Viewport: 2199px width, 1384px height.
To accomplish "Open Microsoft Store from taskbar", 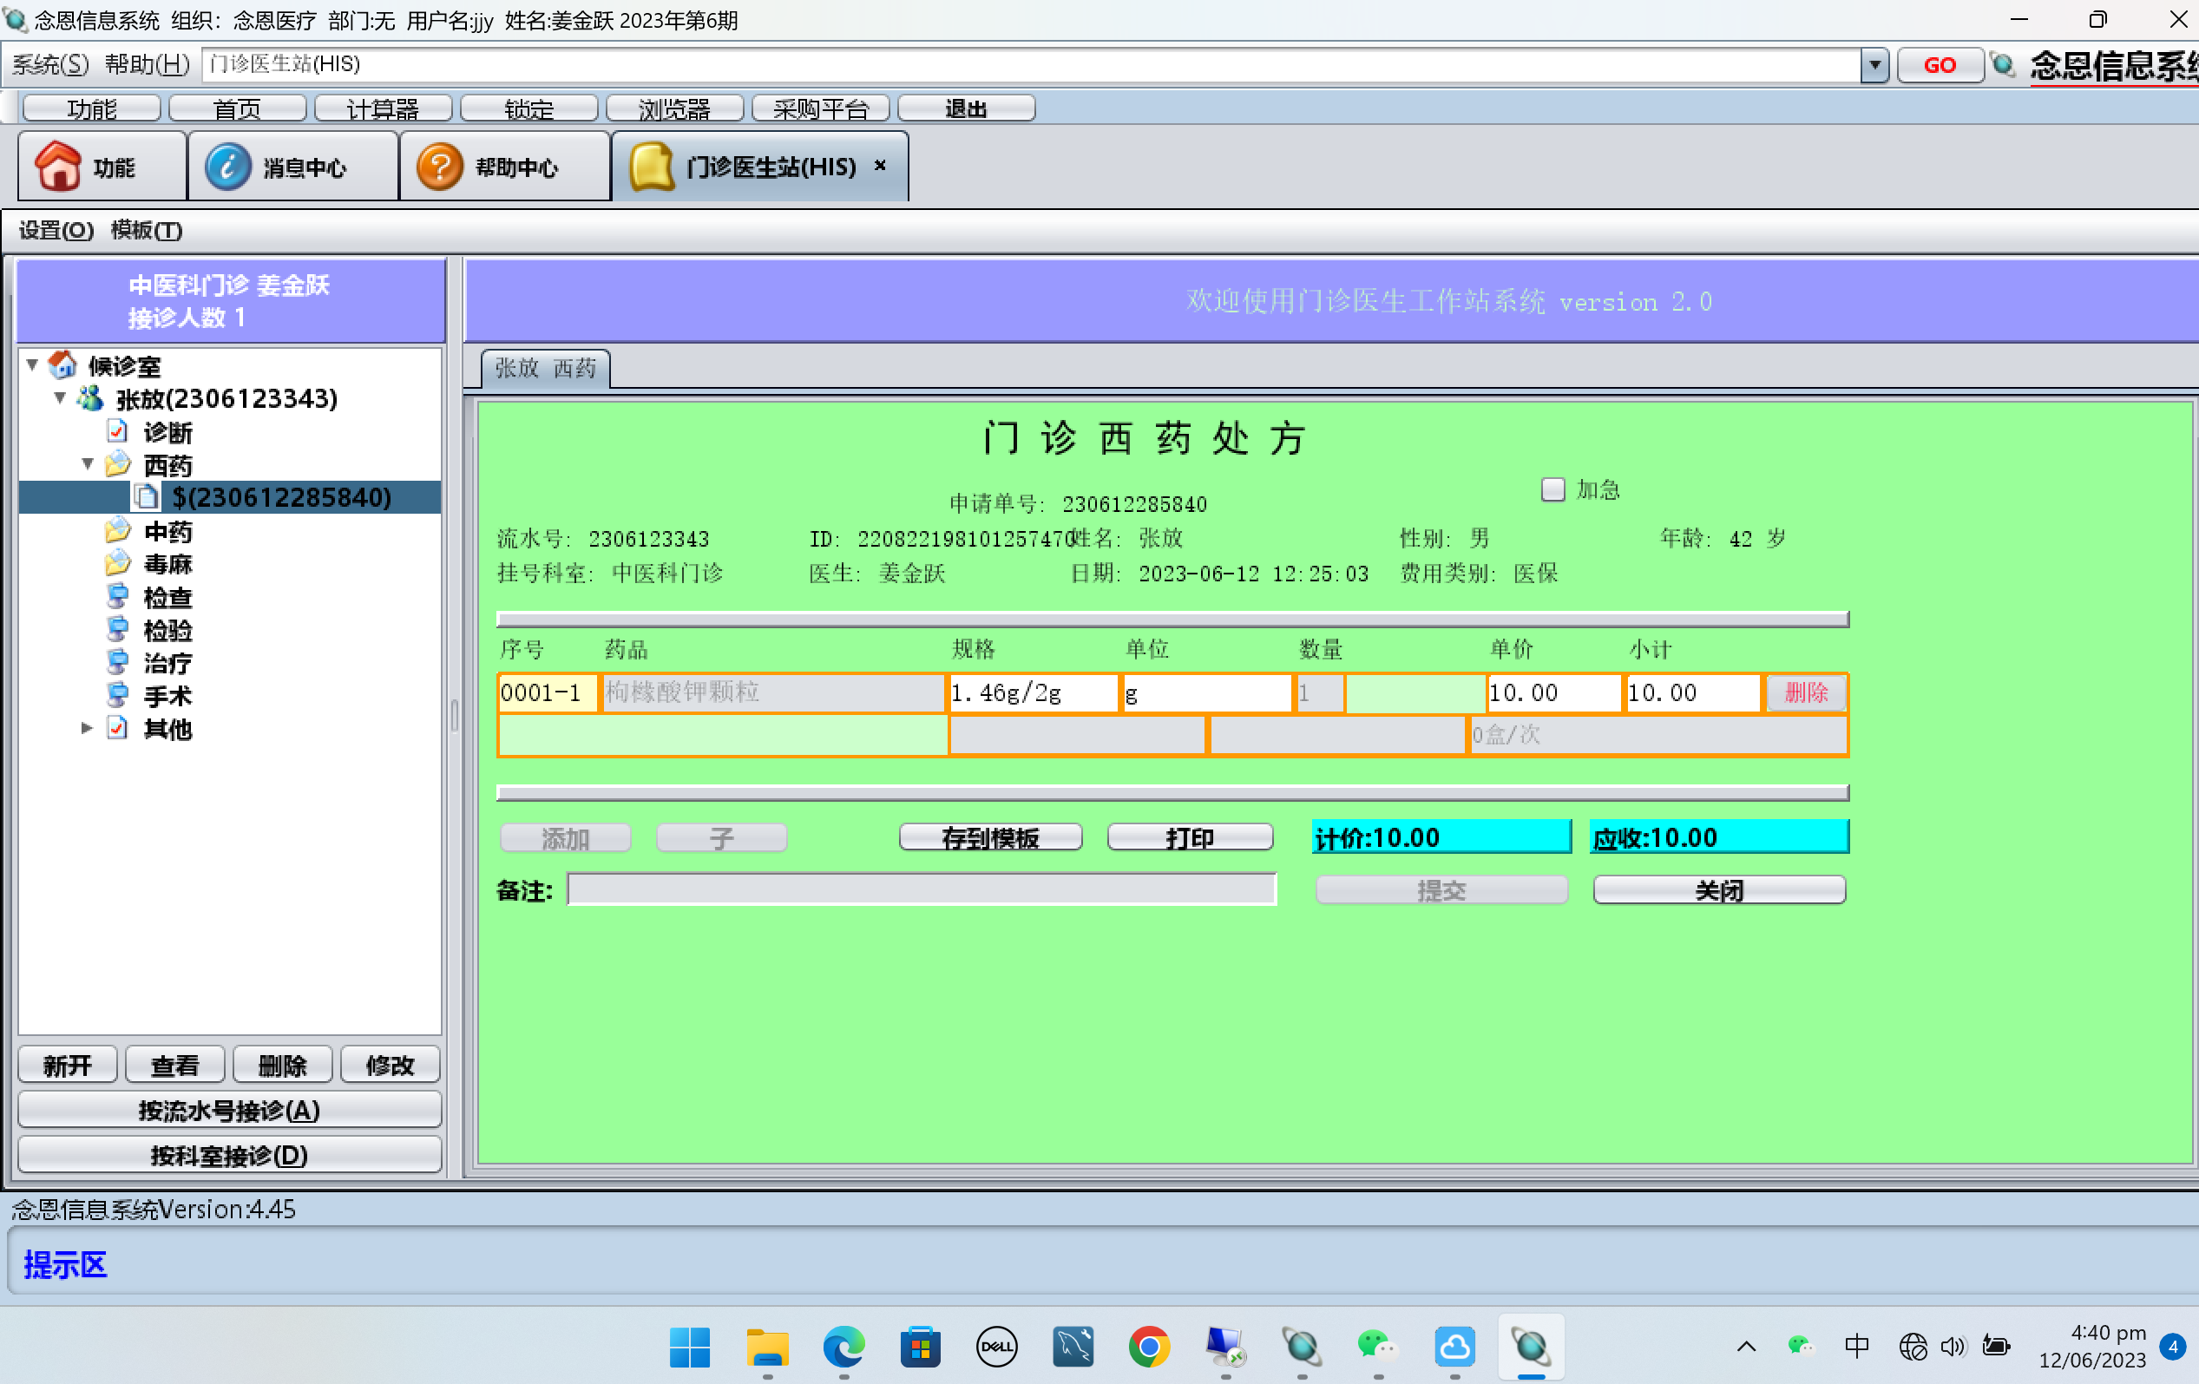I will (x=920, y=1347).
